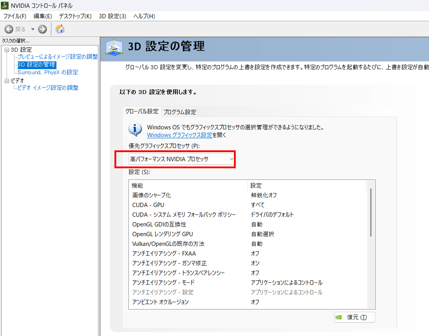Click the Back arrow icon
Screen dimensions: 429x336
9,29
